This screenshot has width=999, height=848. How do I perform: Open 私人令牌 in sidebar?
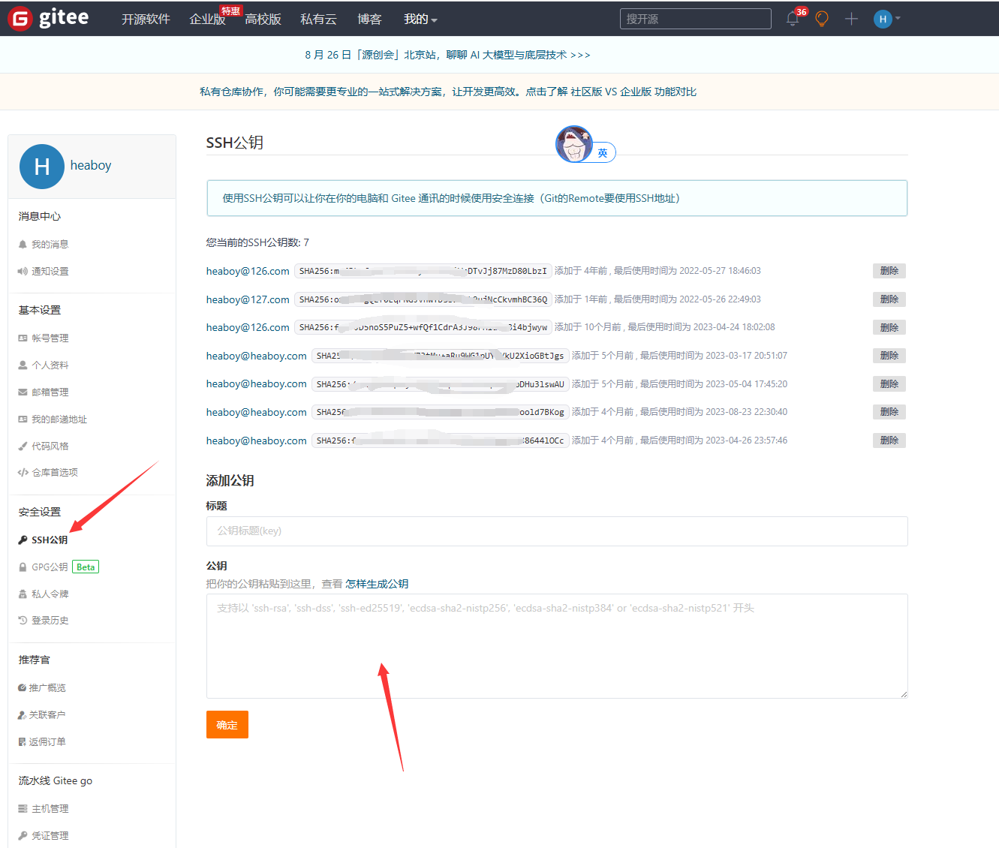click(50, 594)
